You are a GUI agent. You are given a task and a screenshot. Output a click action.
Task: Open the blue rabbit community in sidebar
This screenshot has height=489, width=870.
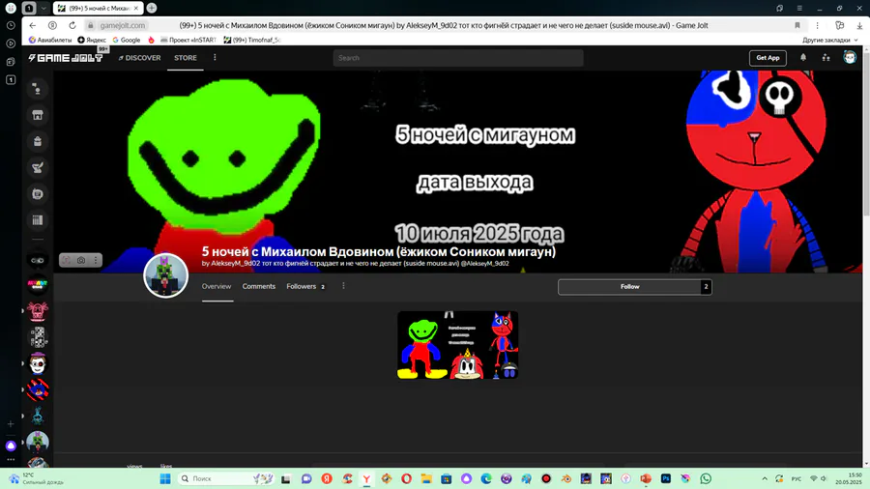(x=38, y=416)
